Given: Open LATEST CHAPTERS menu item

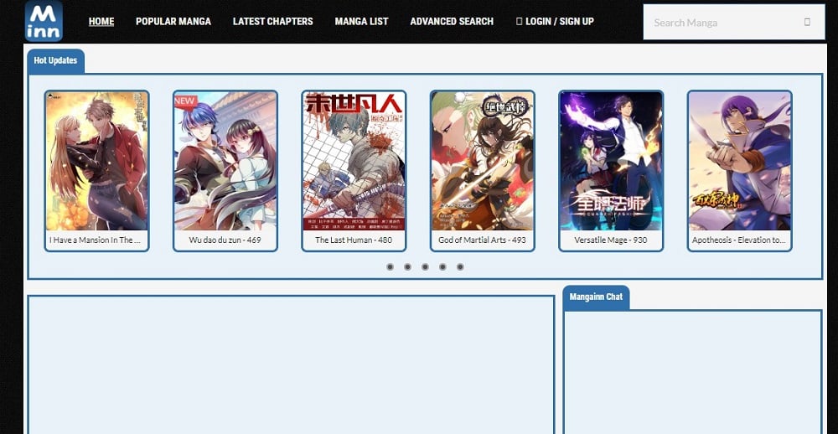Looking at the screenshot, I should pyautogui.click(x=272, y=22).
